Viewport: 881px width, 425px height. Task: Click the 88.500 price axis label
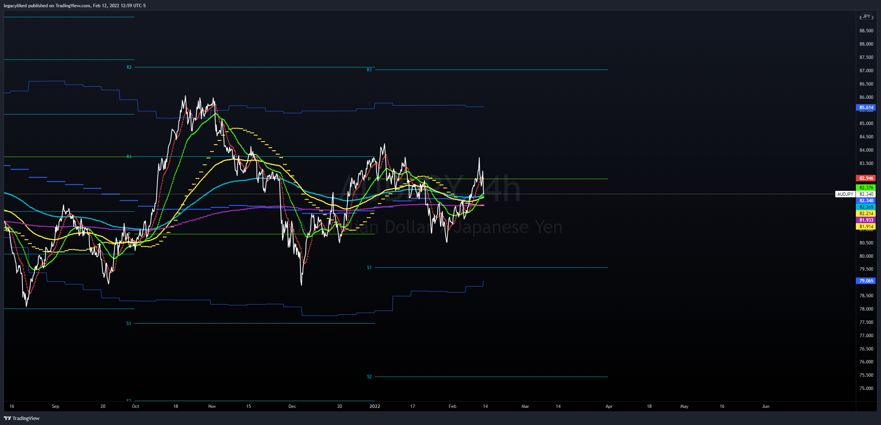[x=867, y=31]
